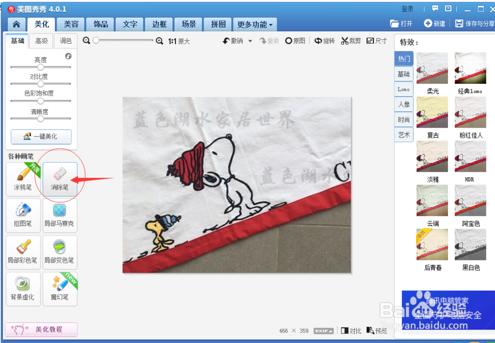Toggle the 对比 compare view
Screen dimensions: 495x343
click(x=351, y=331)
